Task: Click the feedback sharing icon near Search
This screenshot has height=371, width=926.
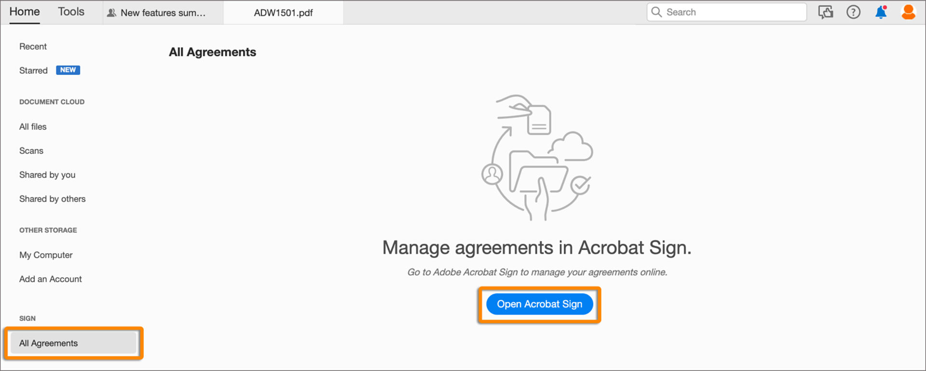Action: [x=826, y=12]
